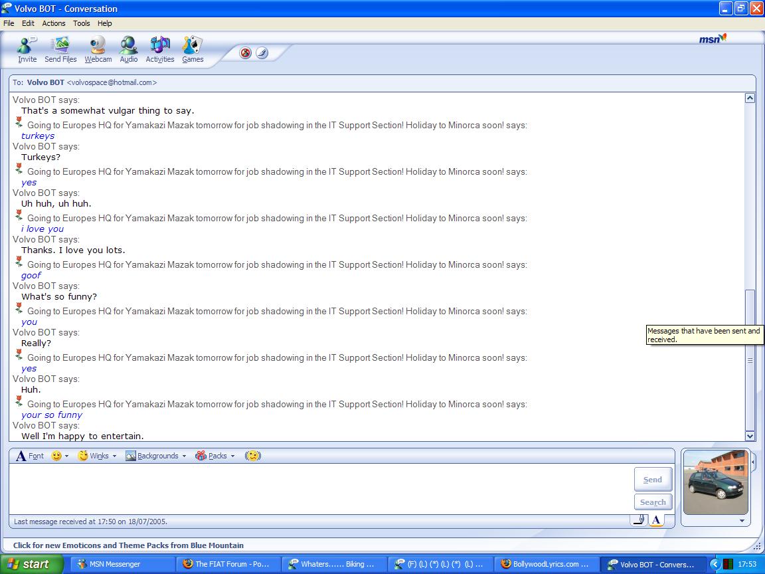
Task: Click the 'Thanks. I love you lots.' reply
Action: [73, 250]
